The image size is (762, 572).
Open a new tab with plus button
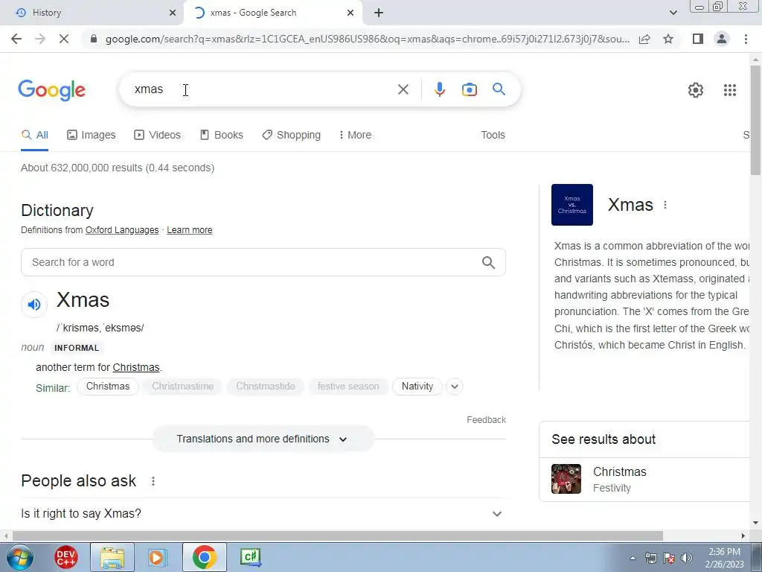tap(379, 13)
